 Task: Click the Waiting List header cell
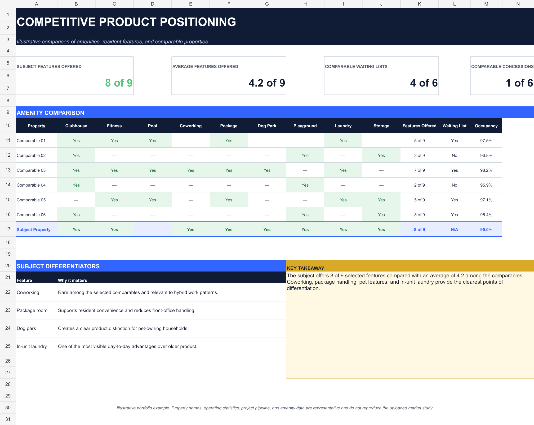click(455, 125)
